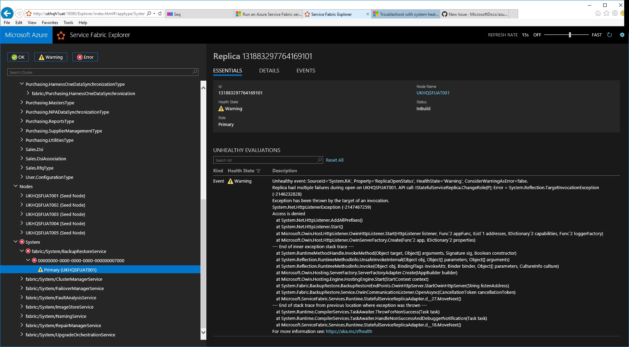Switch to the DETAILS tab
This screenshot has height=347, width=629.
click(x=269, y=71)
